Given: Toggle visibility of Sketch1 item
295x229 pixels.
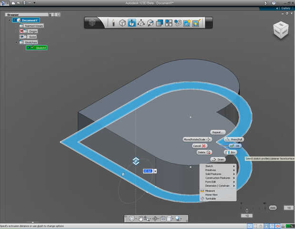Looking at the screenshot, I should click(x=29, y=48).
